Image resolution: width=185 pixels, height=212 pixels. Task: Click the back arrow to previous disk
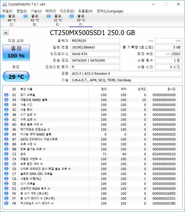pyautogui.click(x=6, y=33)
